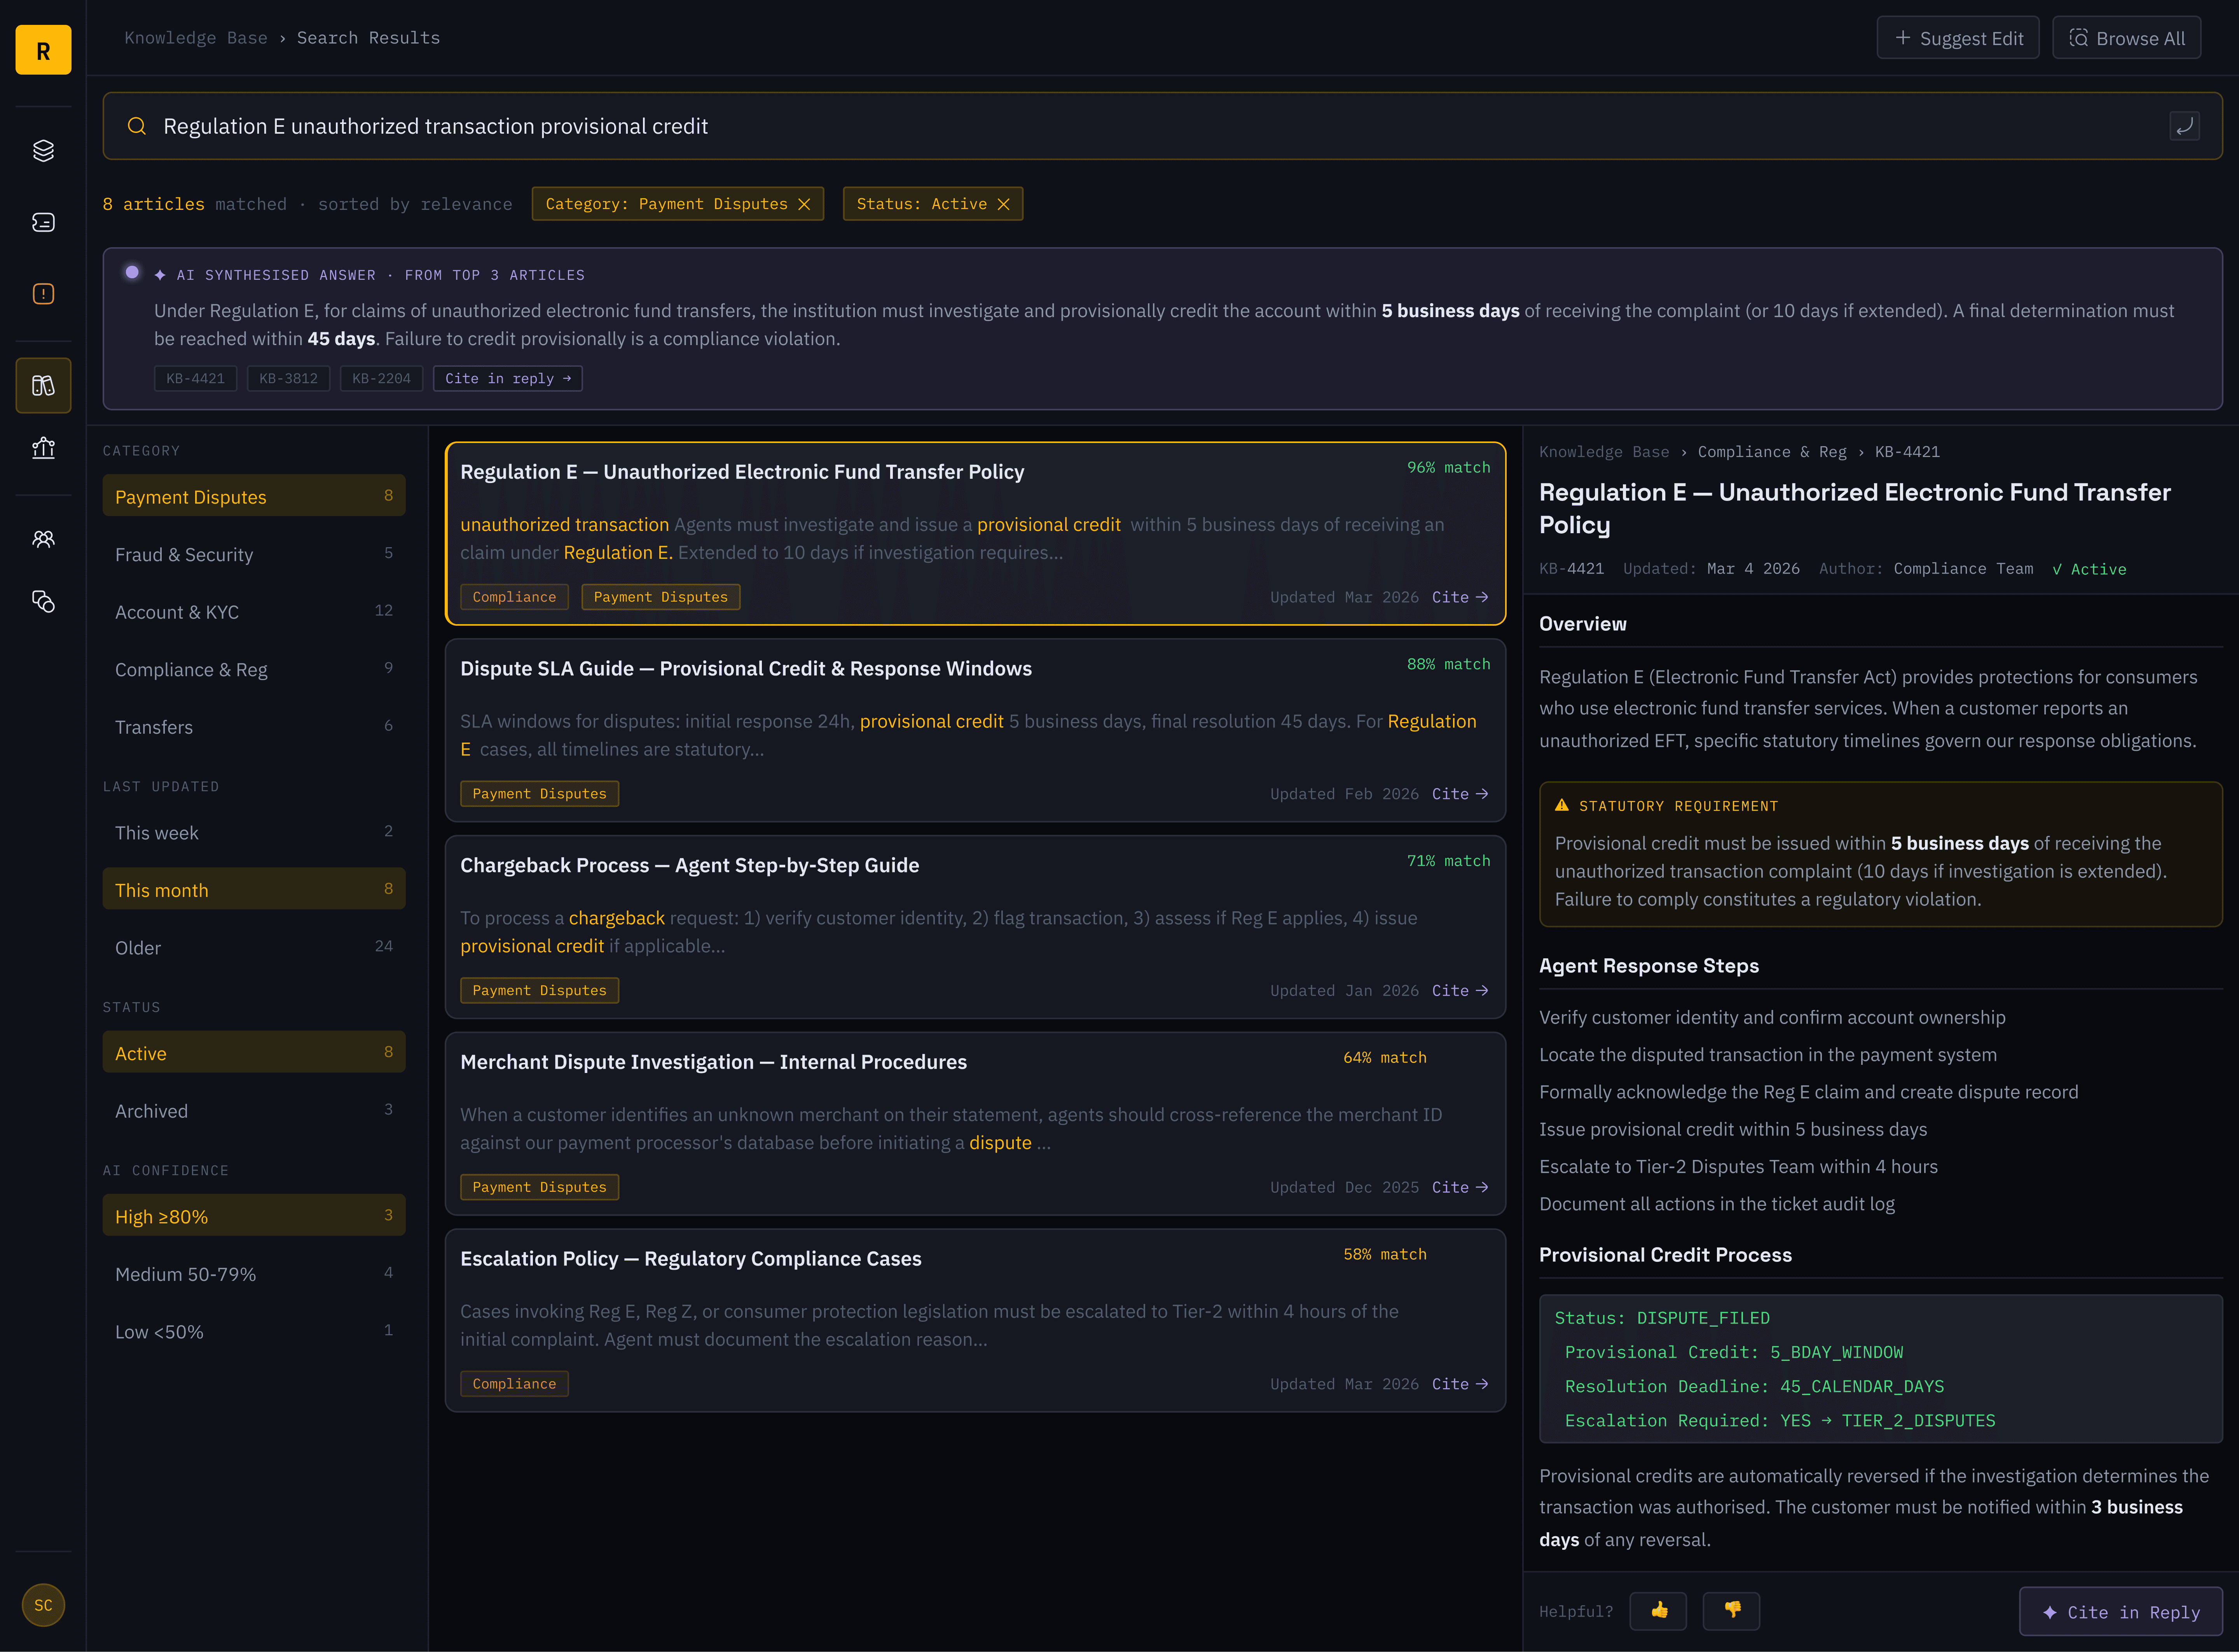The width and height of the screenshot is (2239, 1652).
Task: Remove the Status: Active filter chip
Action: 1003,204
